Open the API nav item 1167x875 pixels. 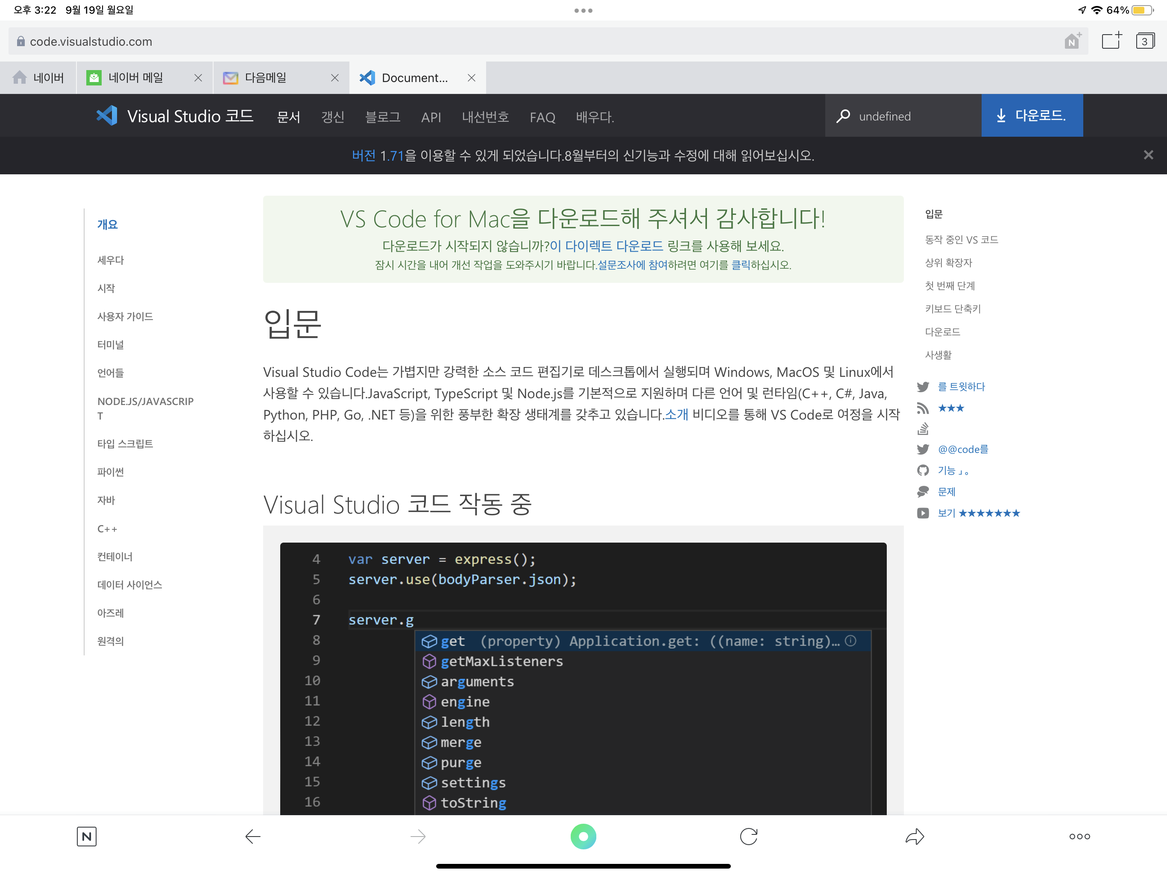point(431,117)
